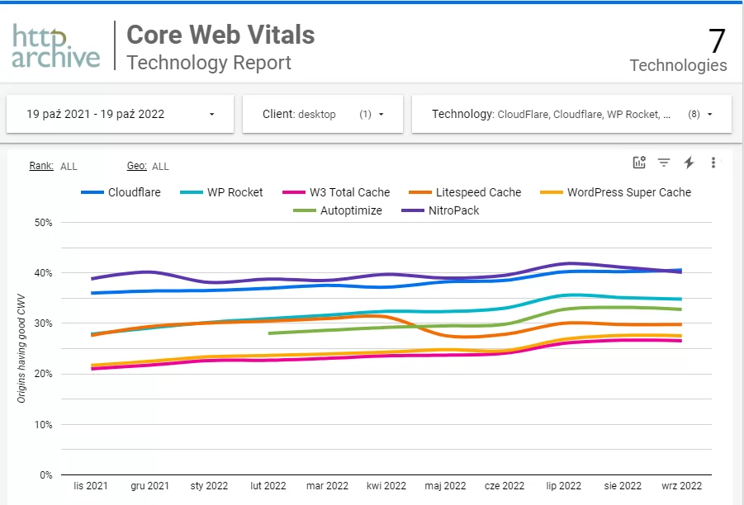Toggle NitroPack legend entry

pos(440,210)
